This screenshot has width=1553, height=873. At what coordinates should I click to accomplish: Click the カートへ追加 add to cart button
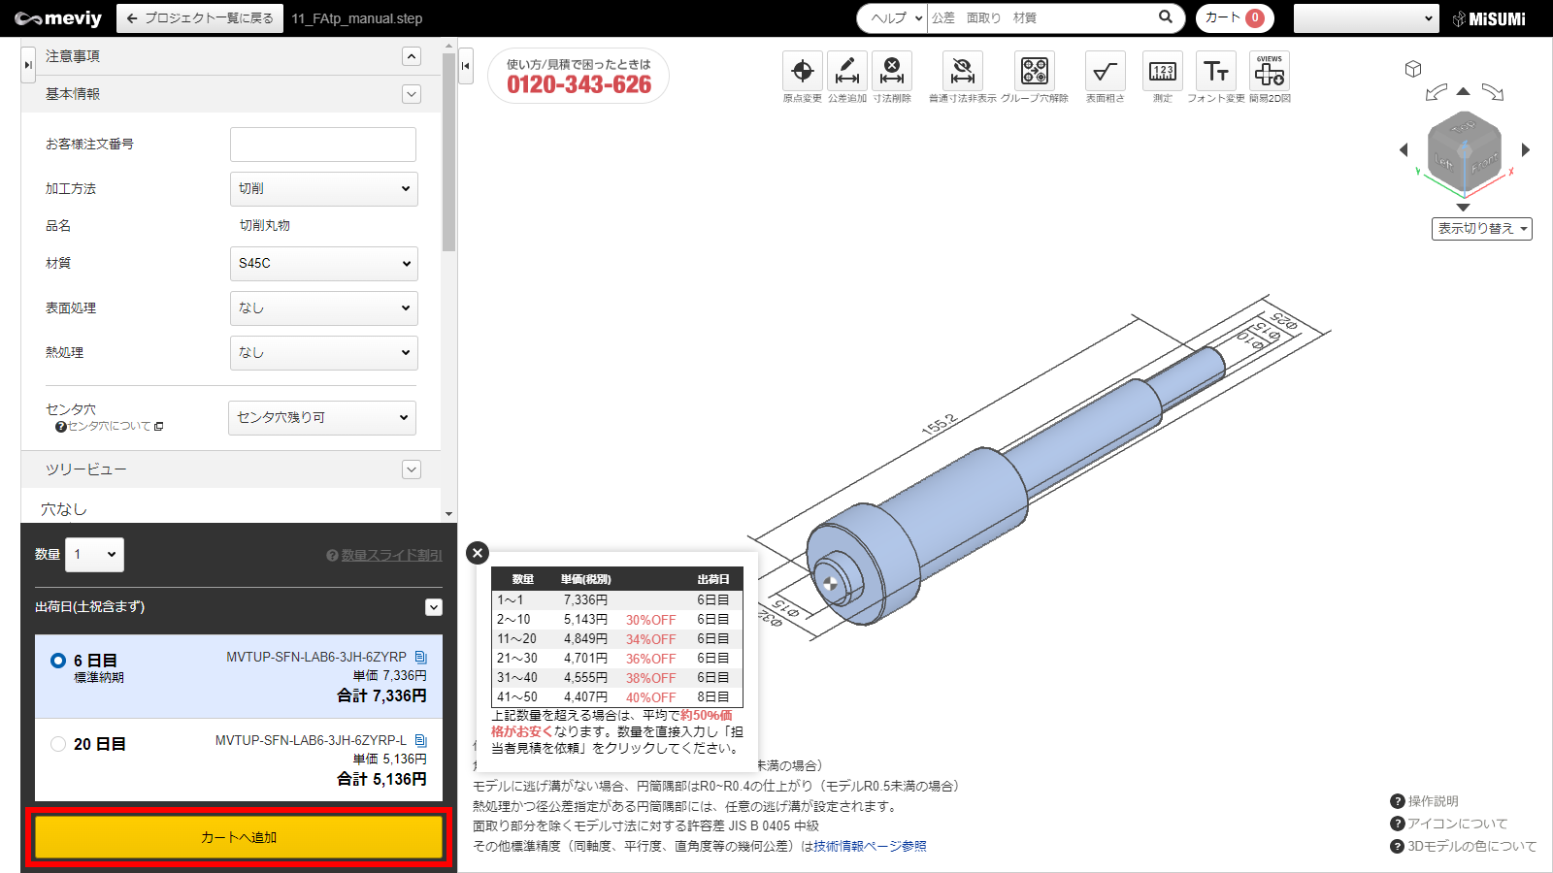click(239, 837)
